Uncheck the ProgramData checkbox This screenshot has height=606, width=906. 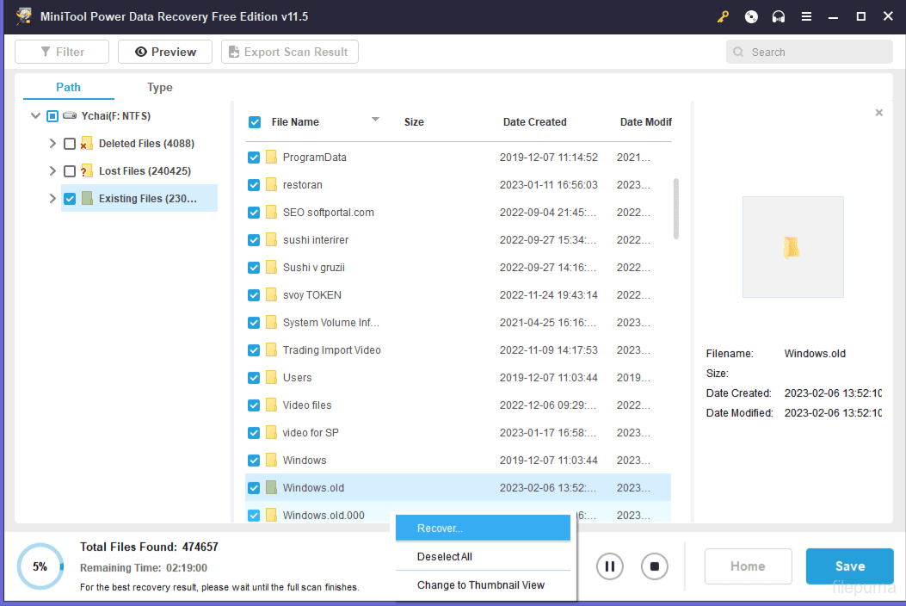pos(254,158)
